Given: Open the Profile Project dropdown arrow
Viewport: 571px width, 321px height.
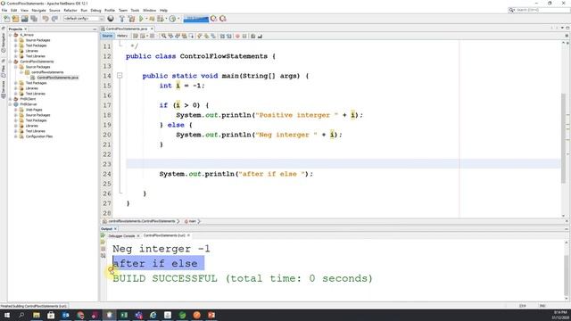Looking at the screenshot, I should pyautogui.click(x=178, y=19).
